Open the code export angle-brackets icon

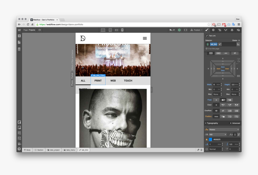pyautogui.click(x=186, y=30)
